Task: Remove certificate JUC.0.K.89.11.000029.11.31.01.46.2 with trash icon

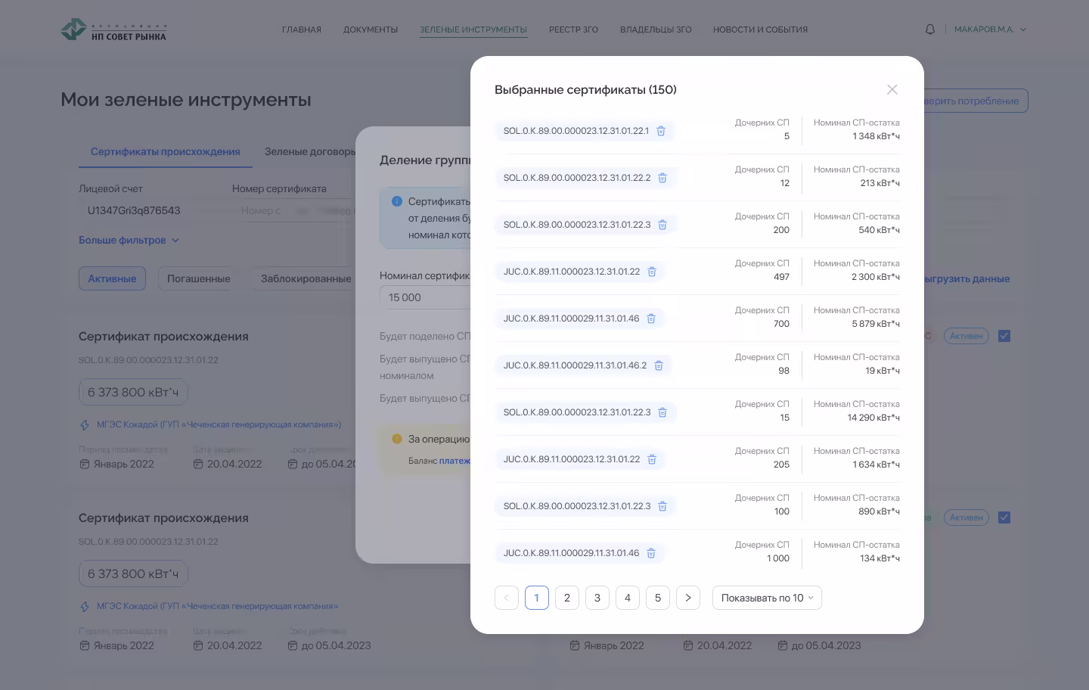Action: pyautogui.click(x=658, y=365)
